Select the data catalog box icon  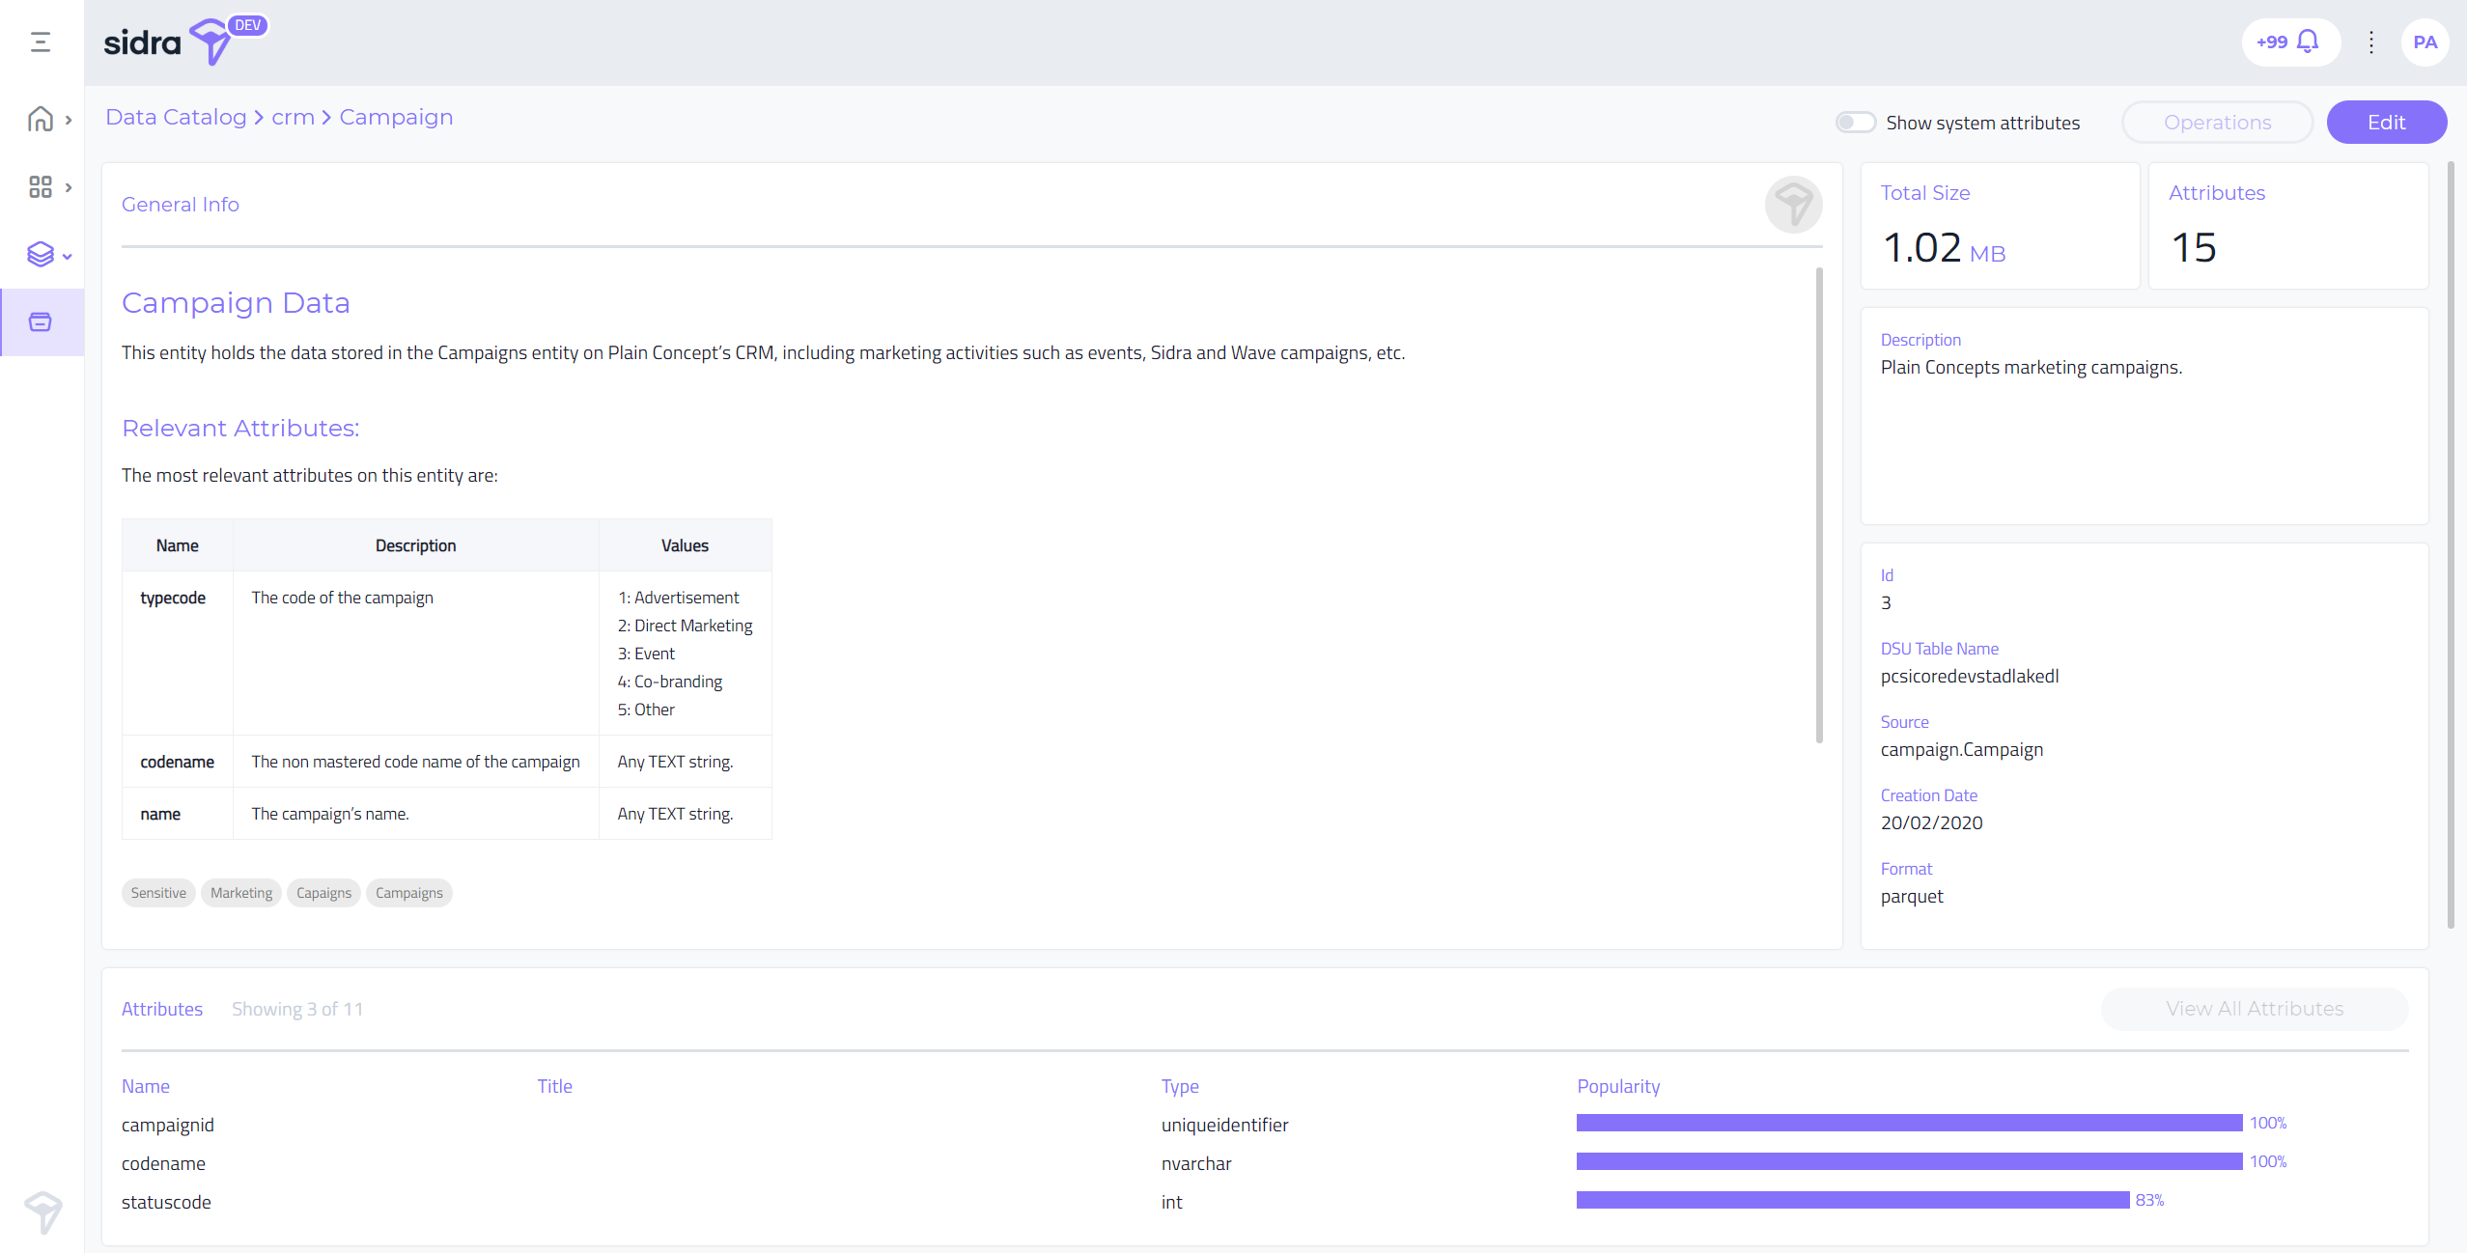tap(41, 322)
